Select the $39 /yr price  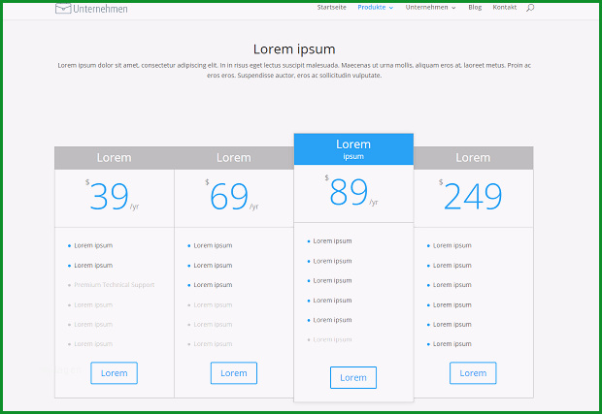[112, 196]
